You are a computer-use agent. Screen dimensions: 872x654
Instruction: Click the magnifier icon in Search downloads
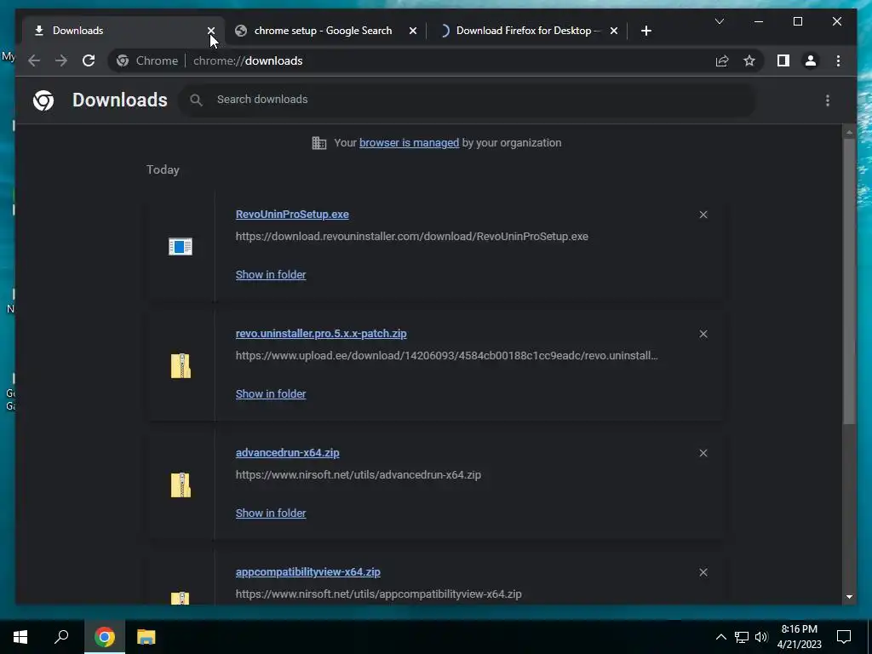(196, 100)
